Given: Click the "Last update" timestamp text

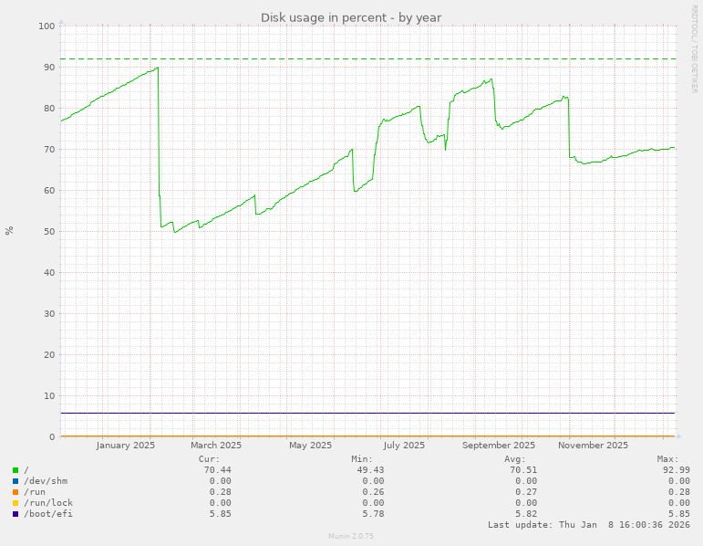Looking at the screenshot, I should coord(589,525).
